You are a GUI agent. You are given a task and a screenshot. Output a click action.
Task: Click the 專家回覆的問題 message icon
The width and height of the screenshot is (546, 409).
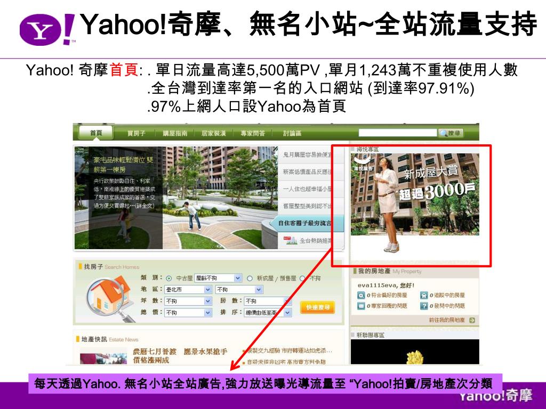pyautogui.click(x=361, y=306)
